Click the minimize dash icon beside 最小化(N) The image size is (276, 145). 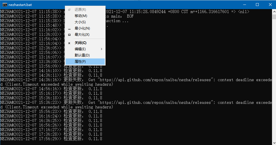(69, 29)
